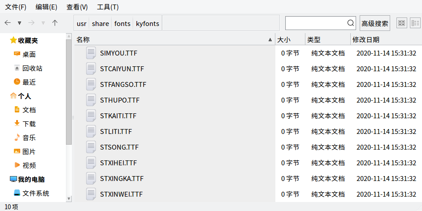The width and height of the screenshot is (422, 211).
Task: Open the 工具(T) menu
Action: click(x=108, y=7)
